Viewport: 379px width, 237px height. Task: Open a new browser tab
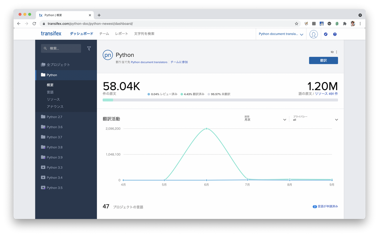[99, 15]
